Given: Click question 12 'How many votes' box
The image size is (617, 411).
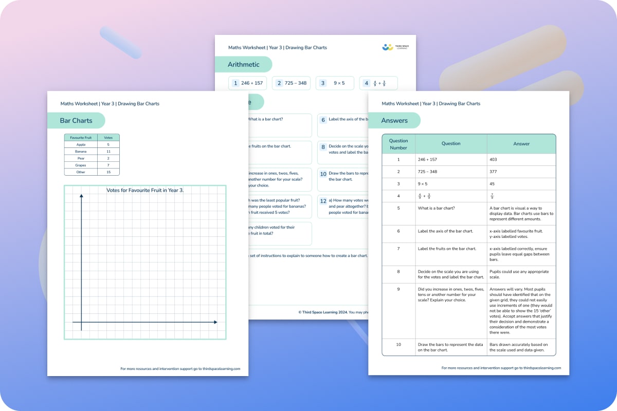Looking at the screenshot, I should point(343,207).
